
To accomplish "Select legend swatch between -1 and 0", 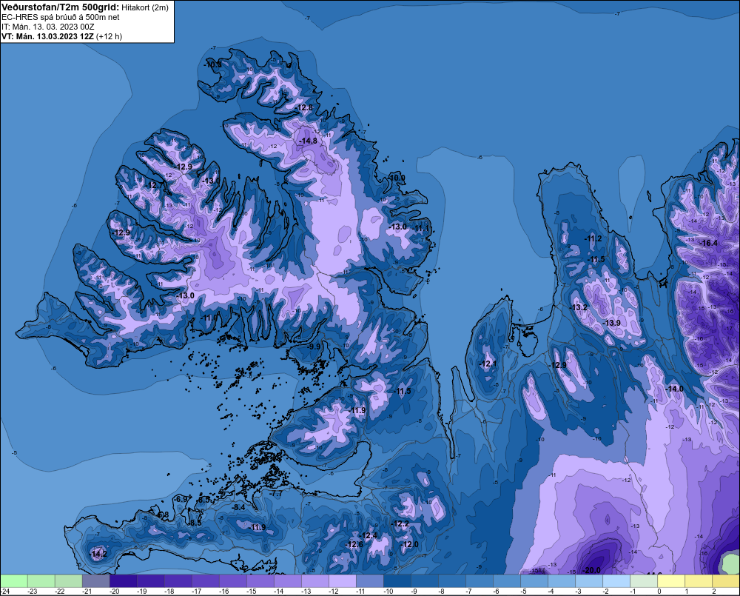I will [x=644, y=580].
